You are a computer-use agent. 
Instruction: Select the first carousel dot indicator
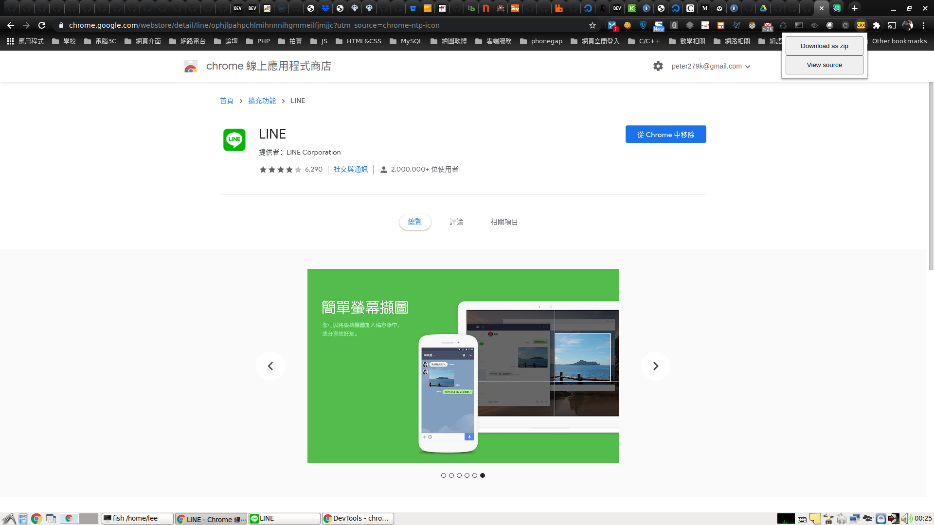pos(443,475)
